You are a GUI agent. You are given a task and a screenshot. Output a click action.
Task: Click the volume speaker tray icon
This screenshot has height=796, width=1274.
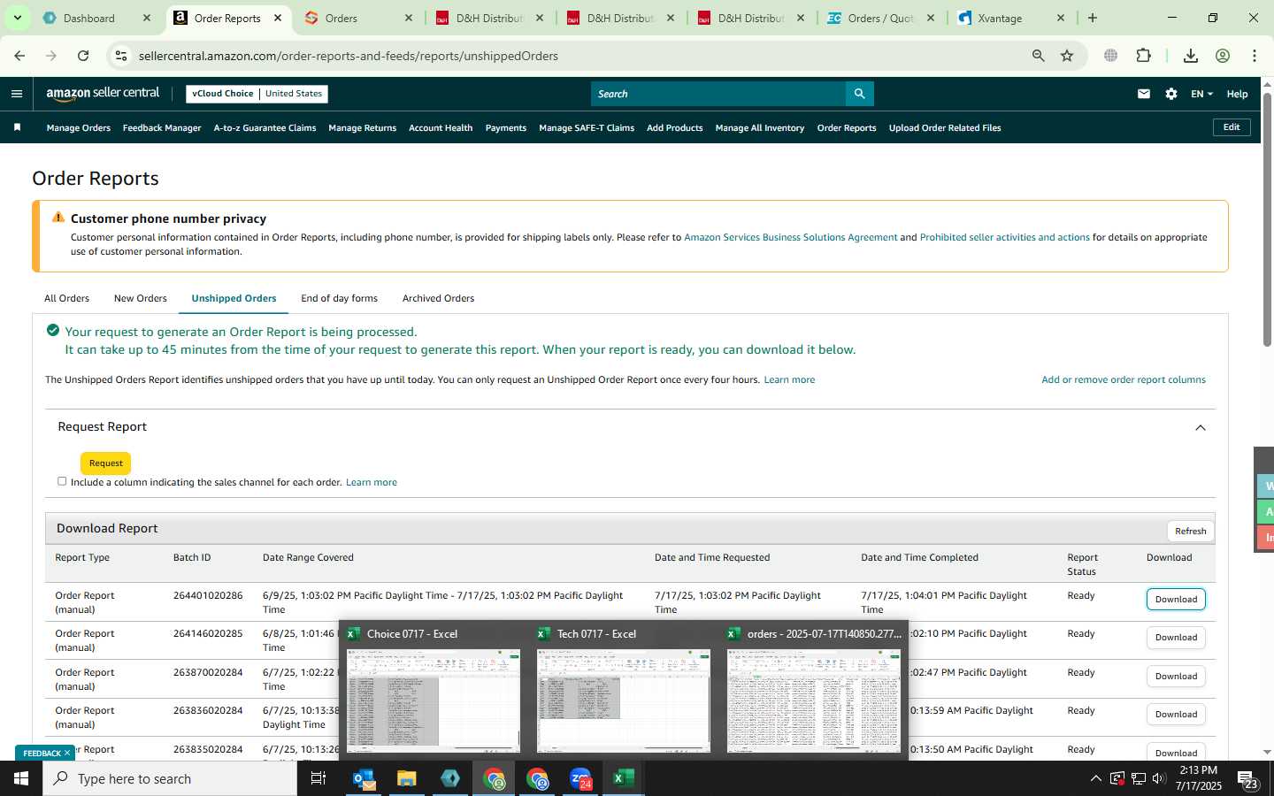point(1160,778)
